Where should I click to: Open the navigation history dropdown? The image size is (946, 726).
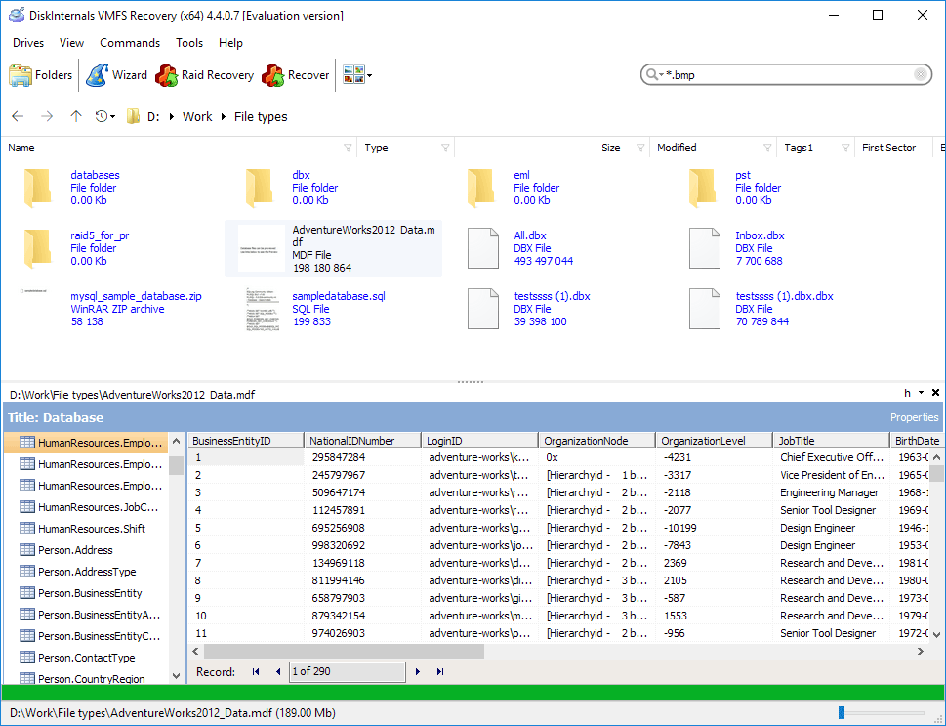click(x=105, y=116)
